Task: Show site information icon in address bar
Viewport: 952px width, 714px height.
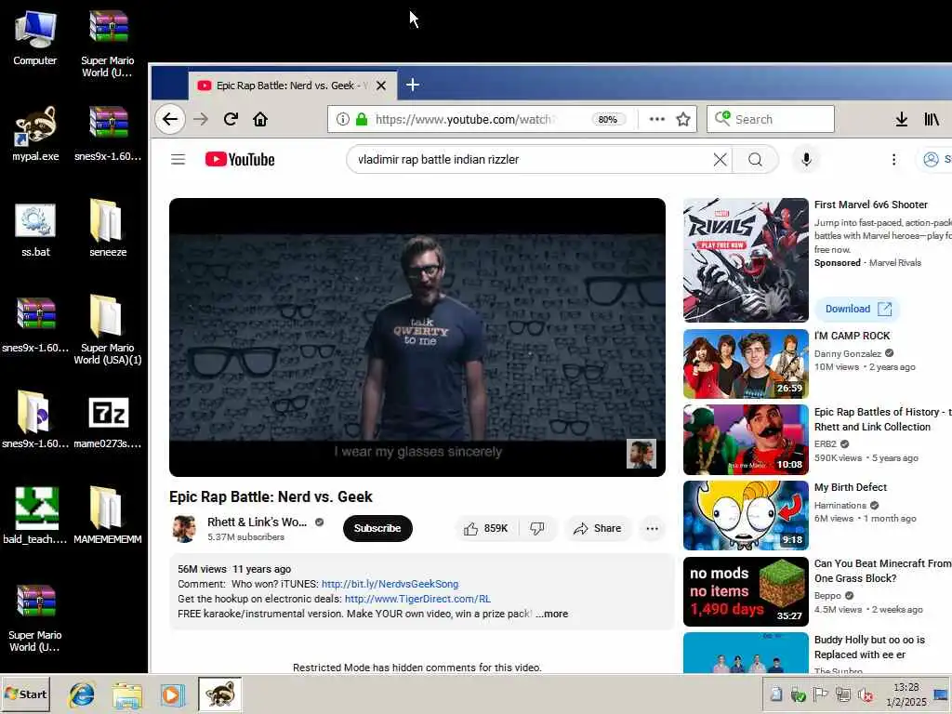Action: tap(342, 119)
